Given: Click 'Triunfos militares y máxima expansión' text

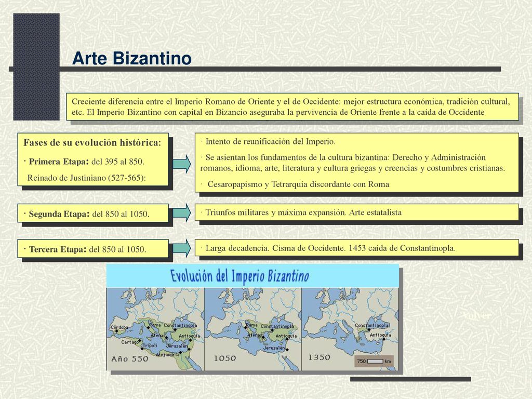Looking at the screenshot, I should (x=303, y=212).
